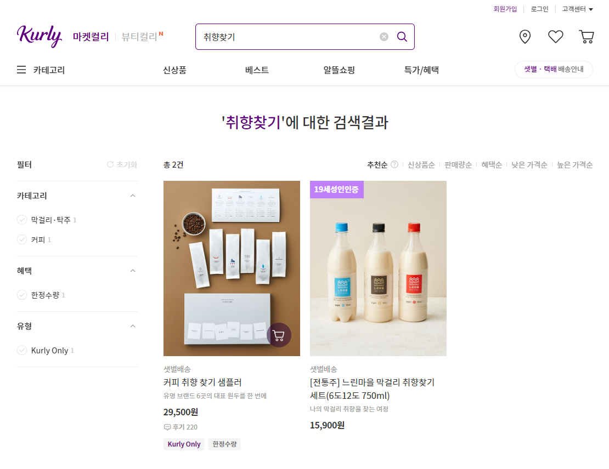Click the wishlist heart icon
This screenshot has height=469, width=609.
555,36
